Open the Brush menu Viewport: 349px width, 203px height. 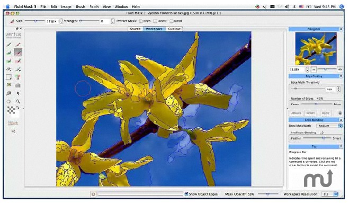click(x=80, y=7)
